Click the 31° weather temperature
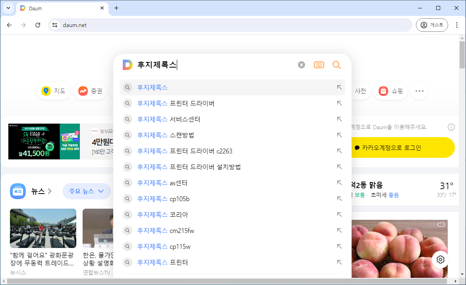Image resolution: width=466 pixels, height=285 pixels. 447,186
